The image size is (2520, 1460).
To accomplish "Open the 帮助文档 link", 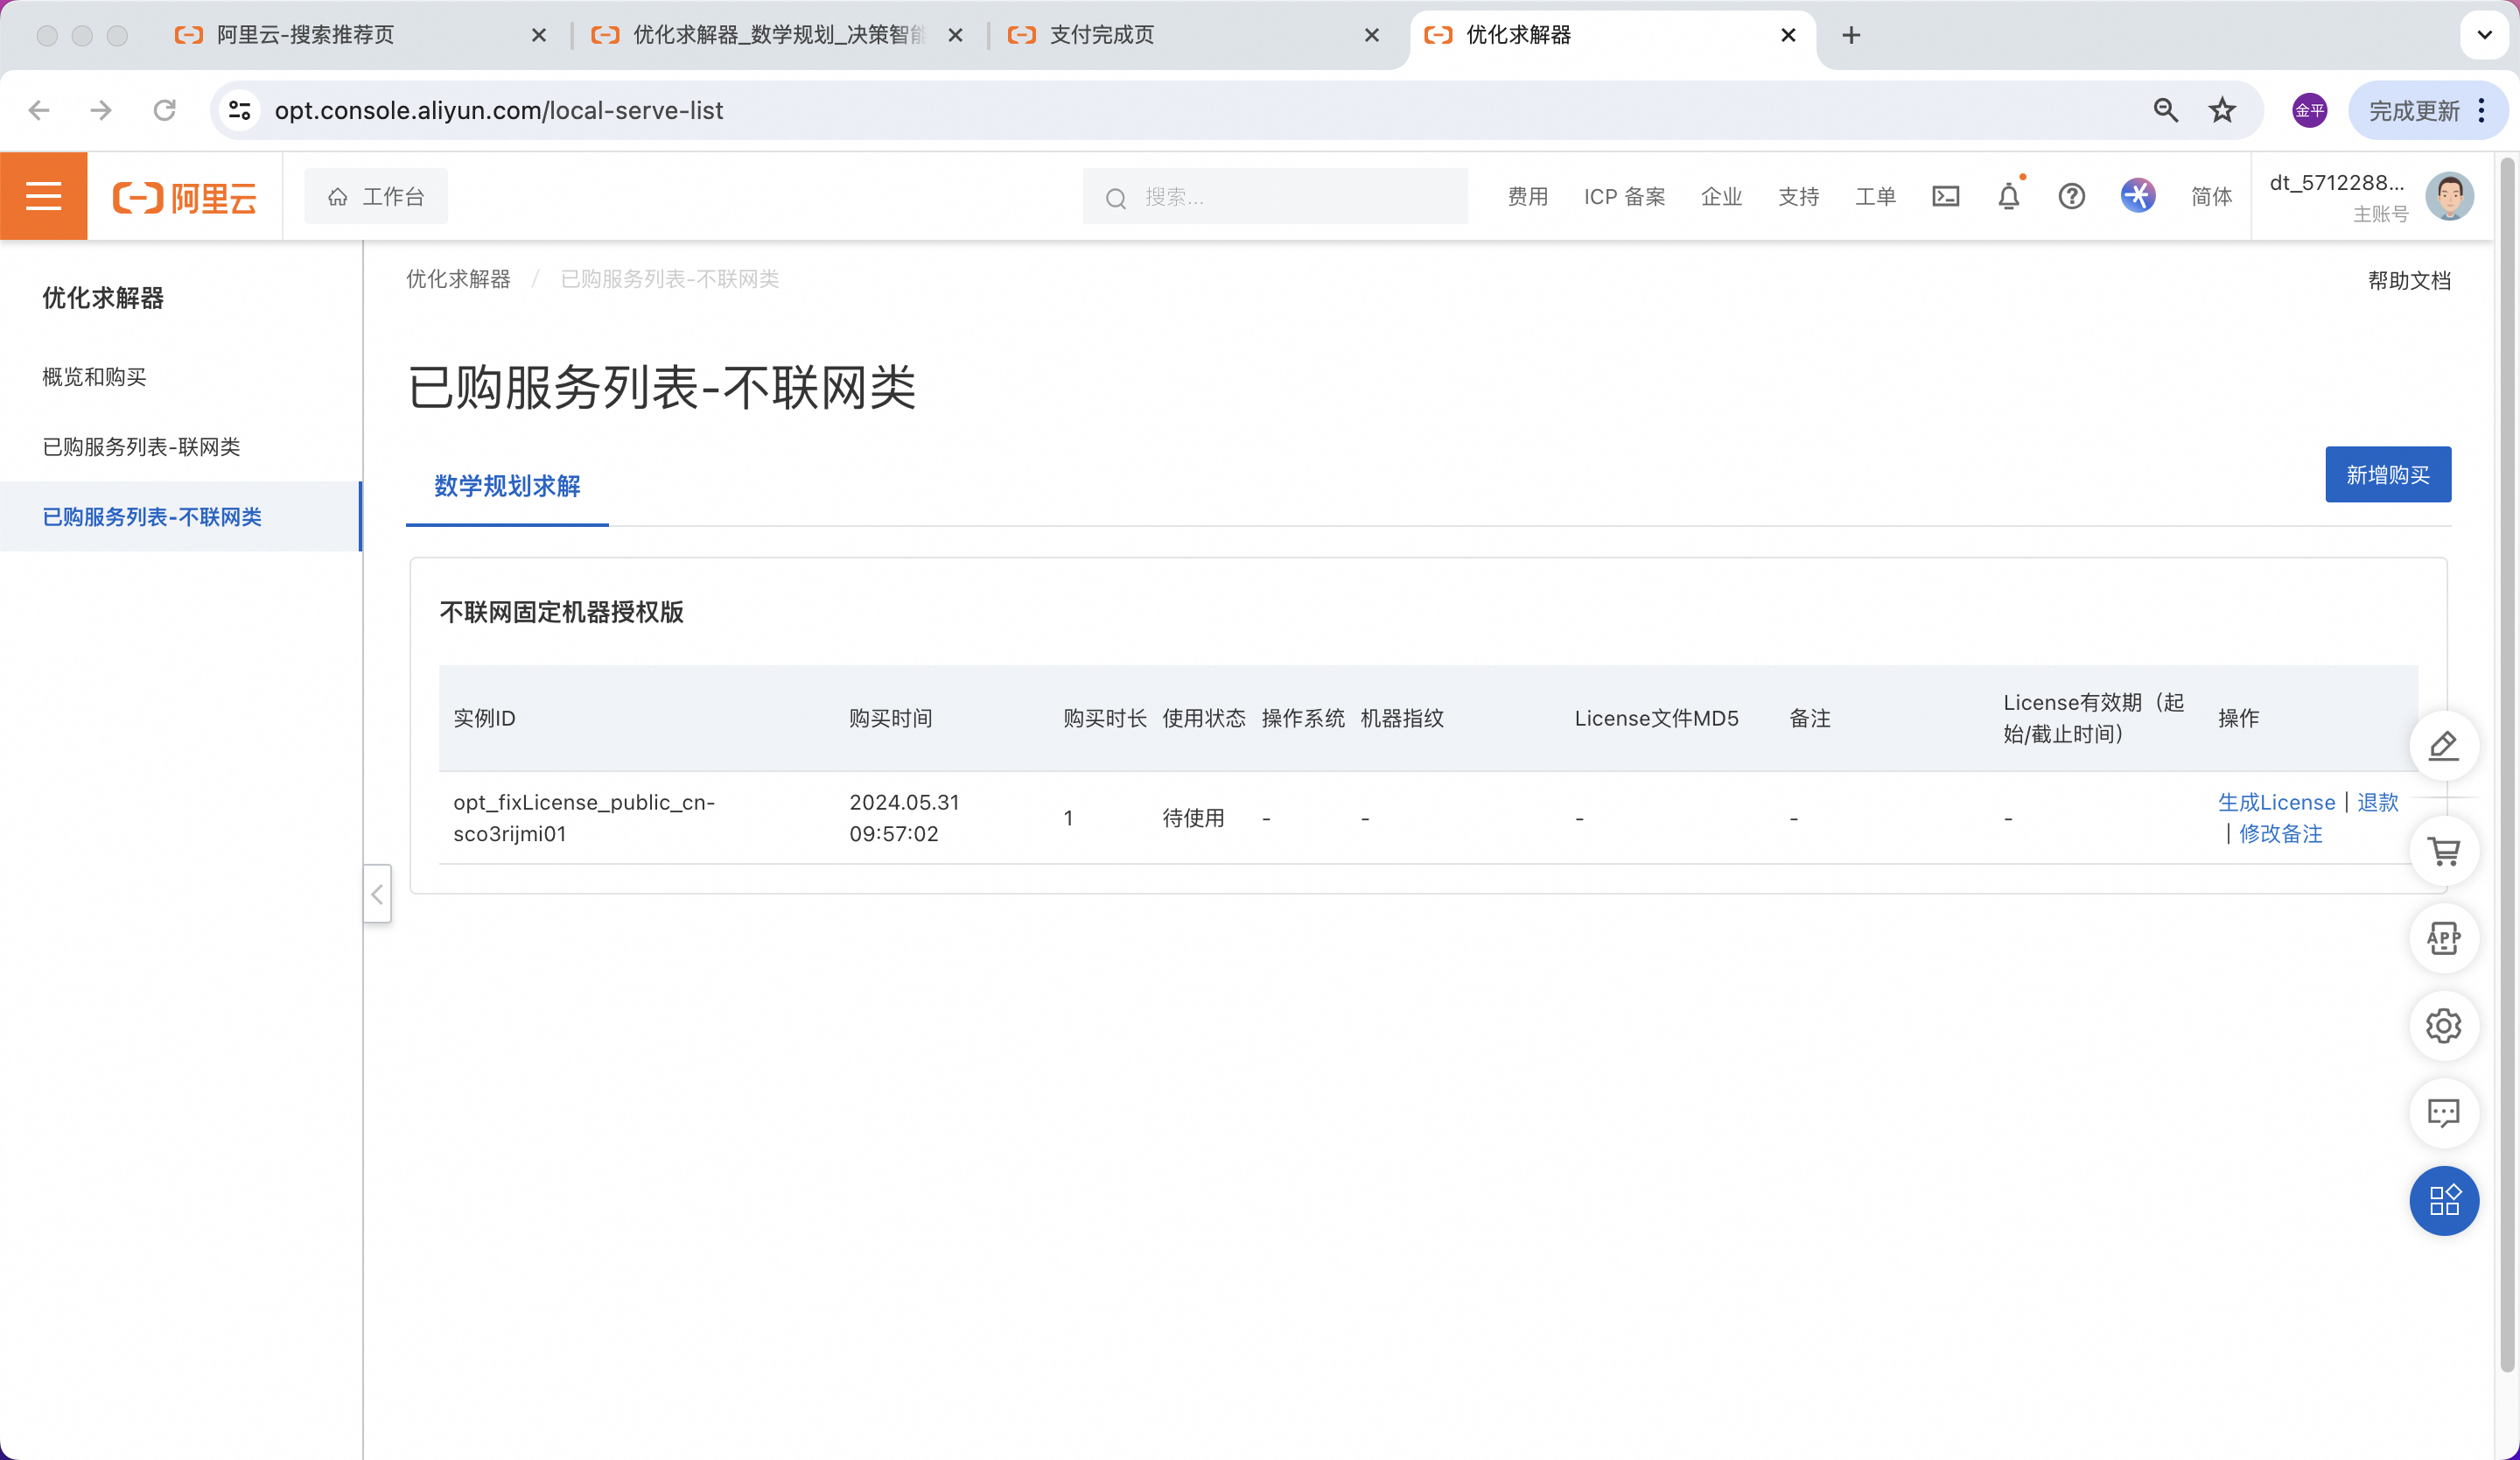I will tap(2409, 281).
